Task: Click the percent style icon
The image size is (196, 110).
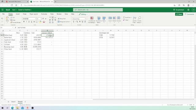Action: tap(77, 22)
